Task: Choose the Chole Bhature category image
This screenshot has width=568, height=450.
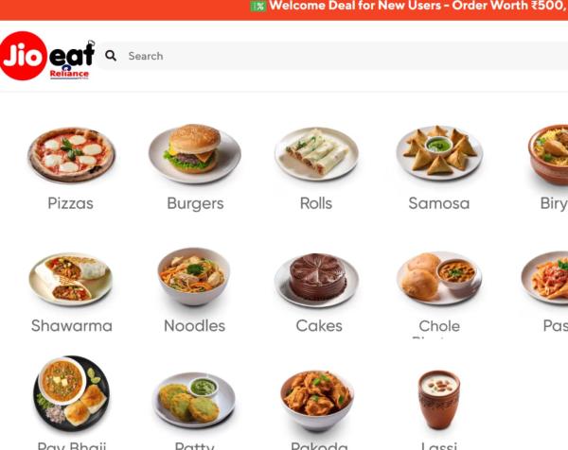Action: tap(439, 278)
